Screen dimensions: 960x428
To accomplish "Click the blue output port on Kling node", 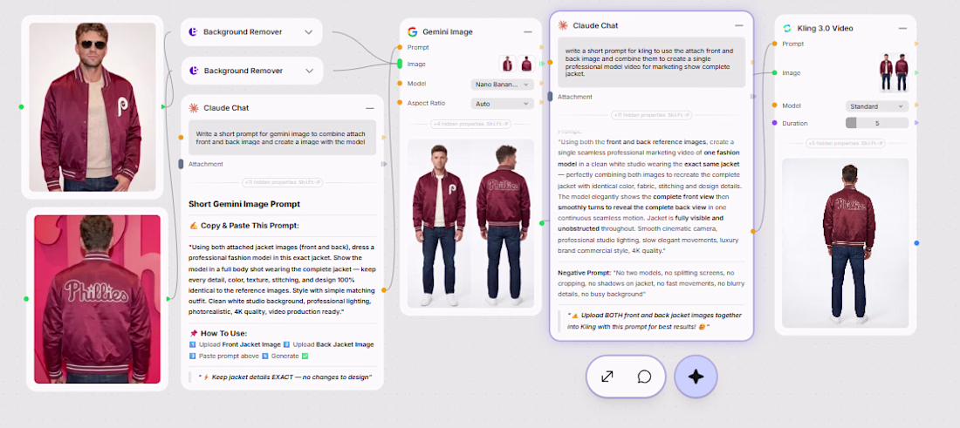I will [916, 242].
